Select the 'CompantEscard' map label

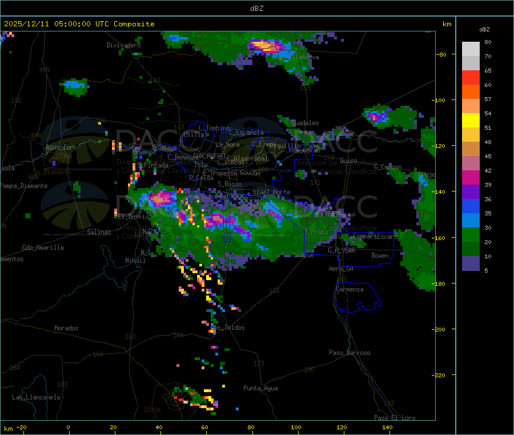pos(375,237)
